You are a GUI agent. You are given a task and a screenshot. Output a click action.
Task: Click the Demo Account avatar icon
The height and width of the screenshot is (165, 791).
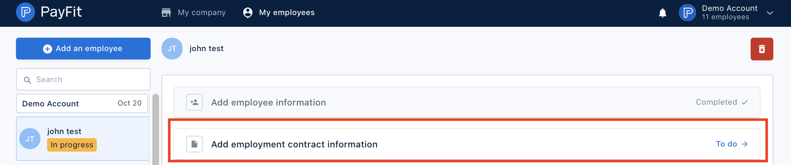687,13
